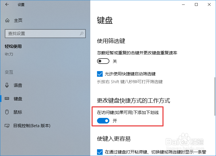The height and width of the screenshot is (156, 216).
Task: Open 目视控制(Beta 版本) page
Action: [32, 126]
